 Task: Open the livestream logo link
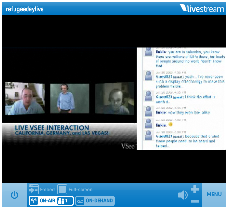point(202,8)
